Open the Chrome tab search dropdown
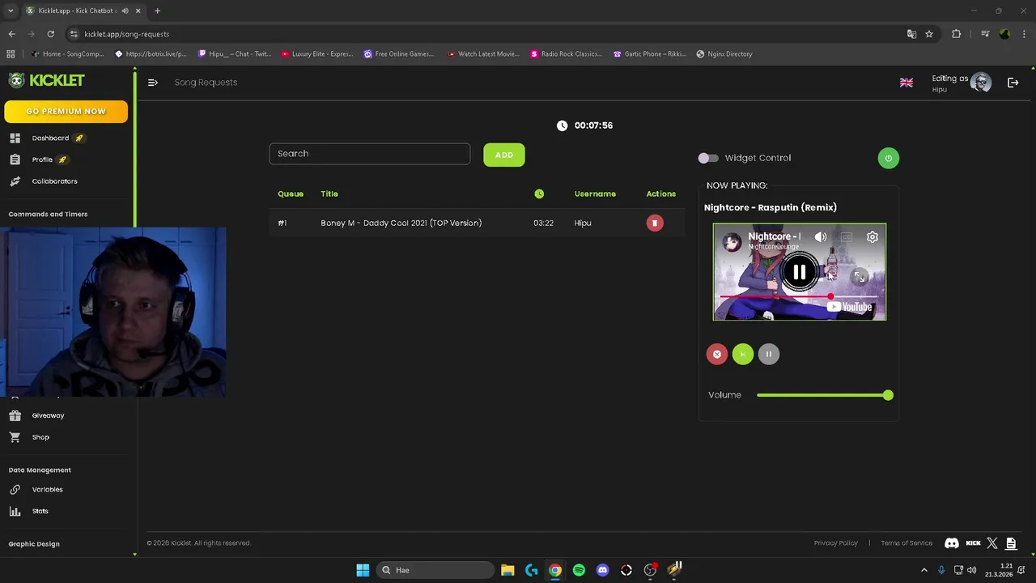Viewport: 1036px width, 583px height. pos(11,11)
